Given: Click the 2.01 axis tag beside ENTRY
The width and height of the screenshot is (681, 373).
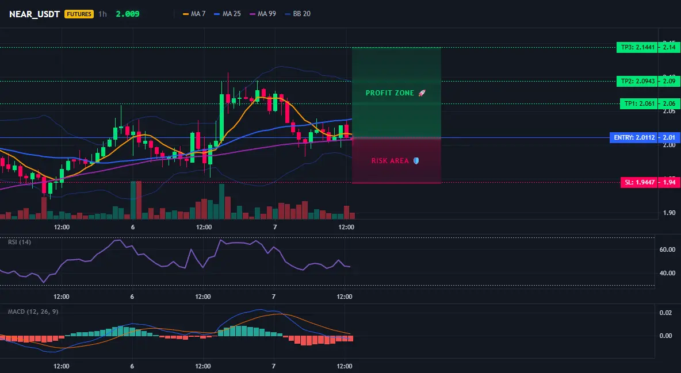Looking at the screenshot, I should (669, 138).
